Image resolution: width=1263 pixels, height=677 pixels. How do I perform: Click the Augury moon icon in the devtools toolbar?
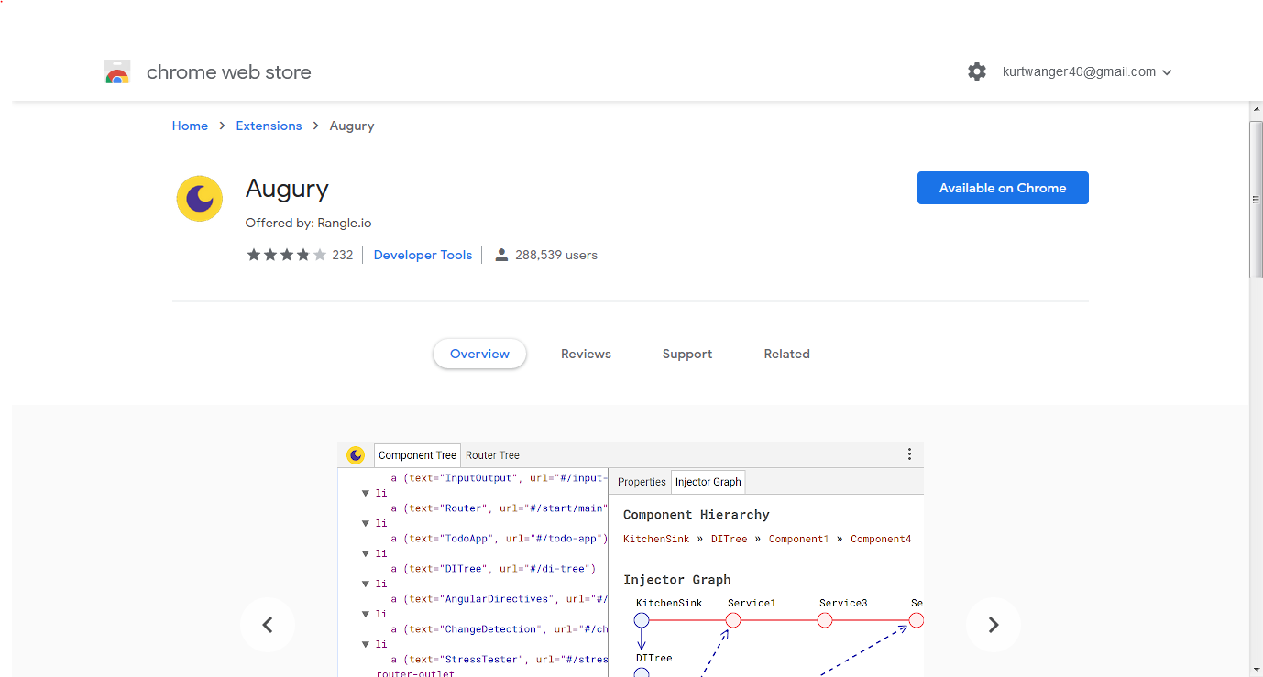click(356, 454)
